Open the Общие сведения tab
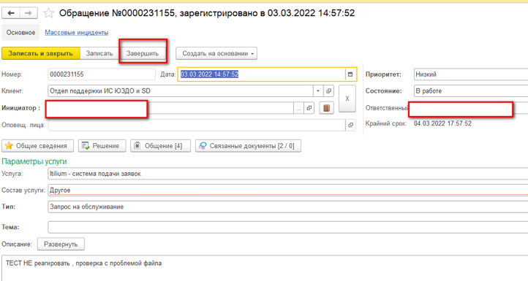This screenshot has width=528, height=281. tap(38, 146)
